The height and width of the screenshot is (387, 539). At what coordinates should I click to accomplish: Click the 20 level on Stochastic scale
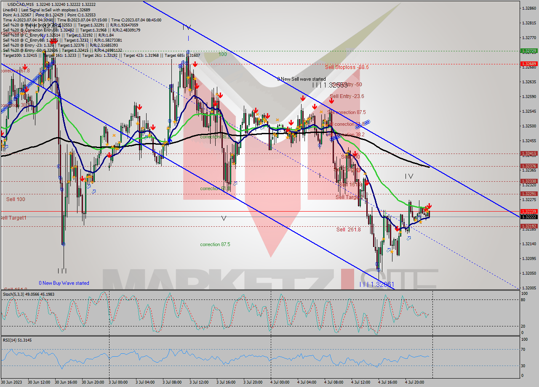coord(523,326)
